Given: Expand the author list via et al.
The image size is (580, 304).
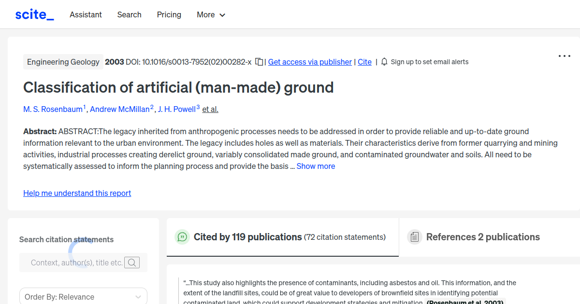Looking at the screenshot, I should tap(210, 109).
